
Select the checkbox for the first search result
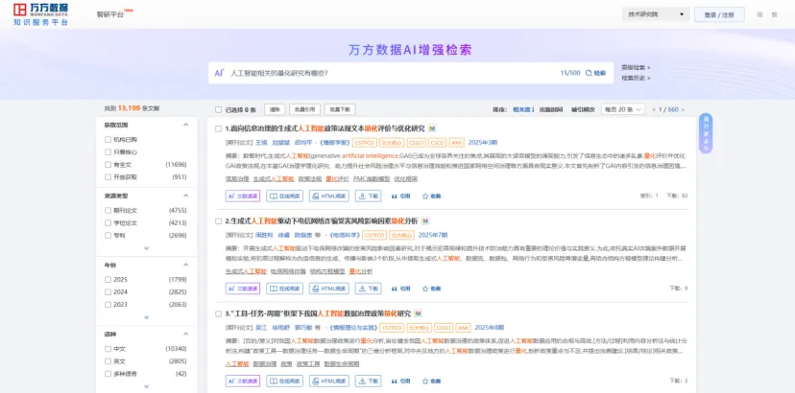(x=218, y=127)
